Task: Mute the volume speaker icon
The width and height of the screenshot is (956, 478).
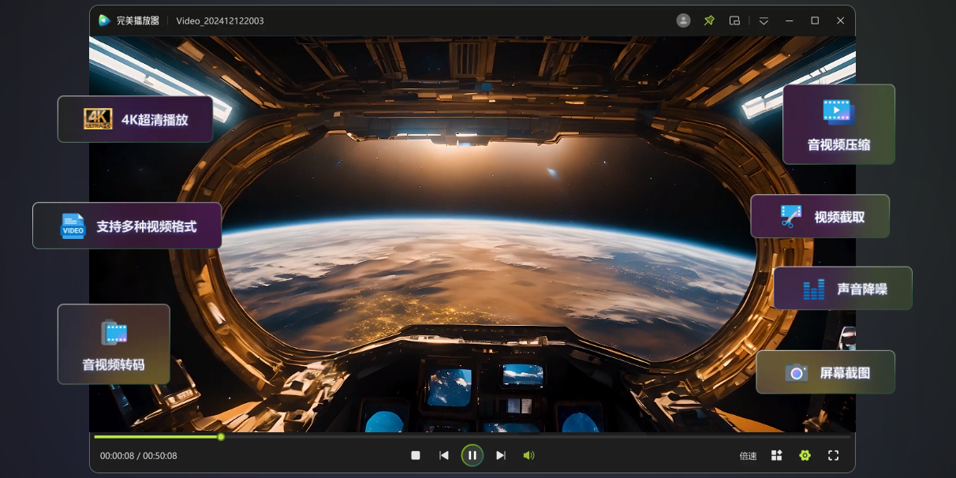Action: 528,455
